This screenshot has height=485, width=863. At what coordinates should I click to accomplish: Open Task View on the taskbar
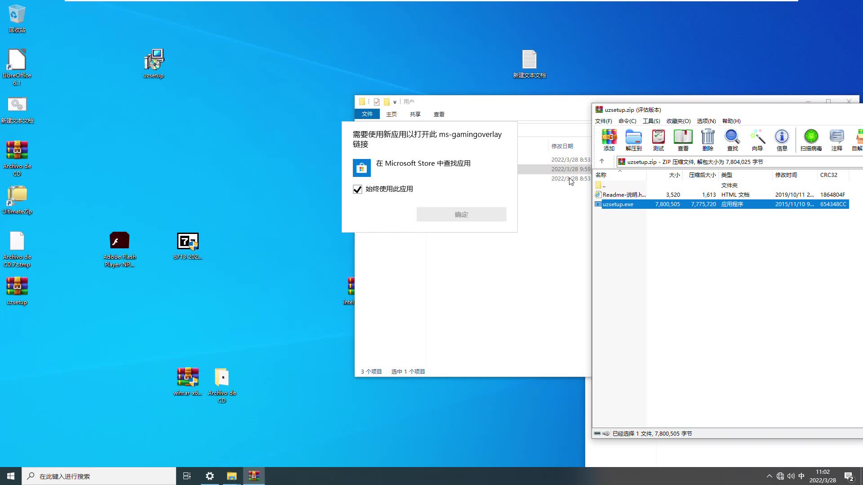tap(187, 476)
